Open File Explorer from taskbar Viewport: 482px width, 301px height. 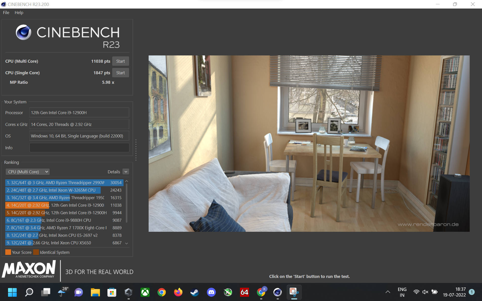[x=95, y=292]
